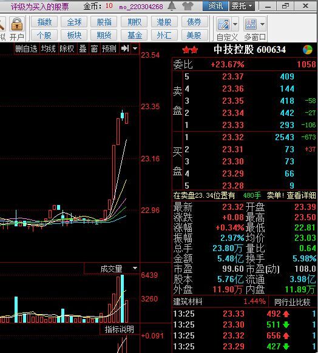
Task: Click the pie chart icon beside 600634
Action: (x=308, y=50)
